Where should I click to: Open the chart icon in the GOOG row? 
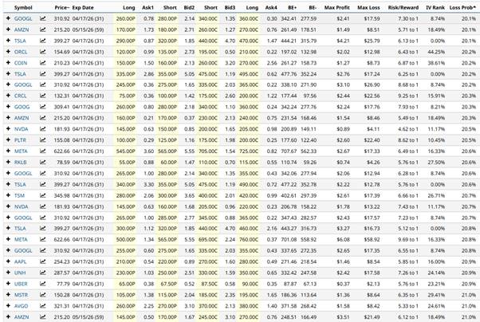point(43,107)
